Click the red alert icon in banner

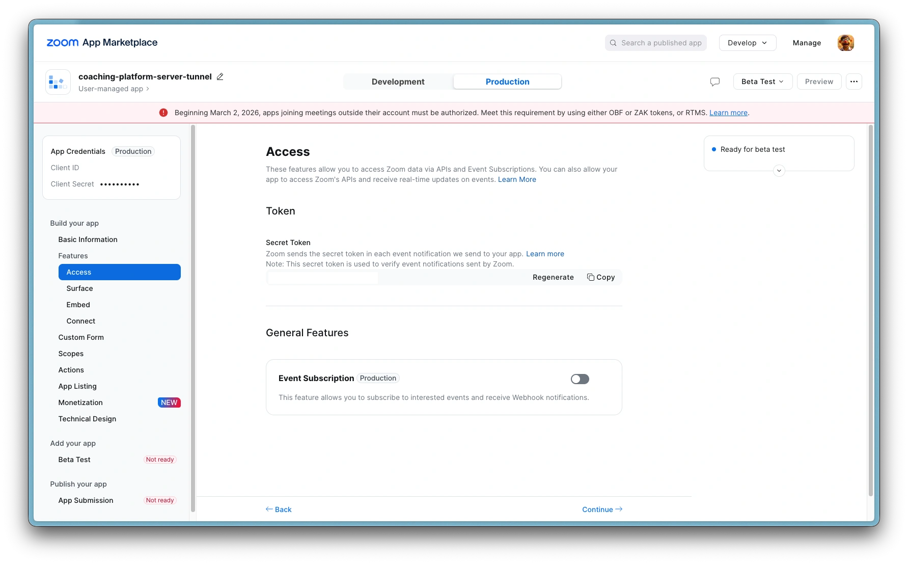[163, 113]
